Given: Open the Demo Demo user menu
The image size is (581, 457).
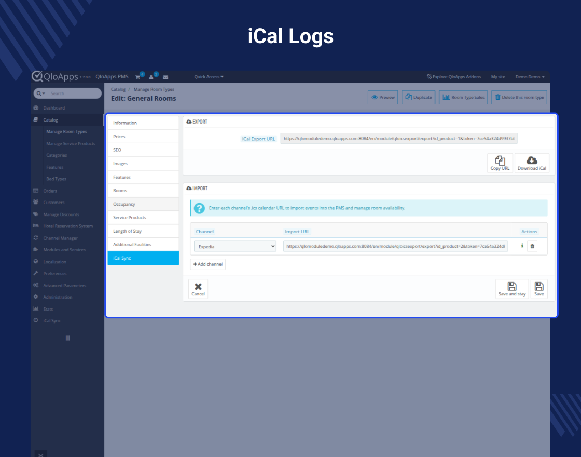Looking at the screenshot, I should click(x=530, y=77).
